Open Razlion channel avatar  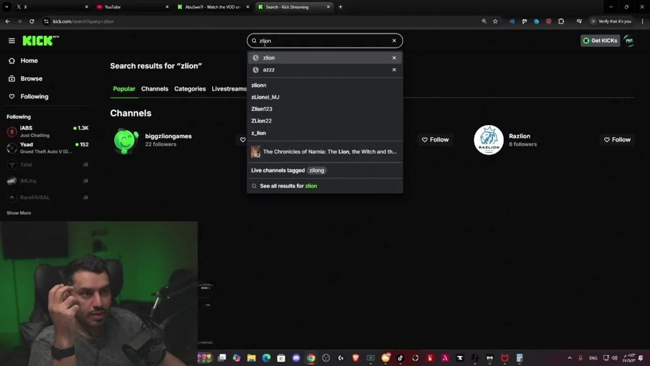pos(489,140)
